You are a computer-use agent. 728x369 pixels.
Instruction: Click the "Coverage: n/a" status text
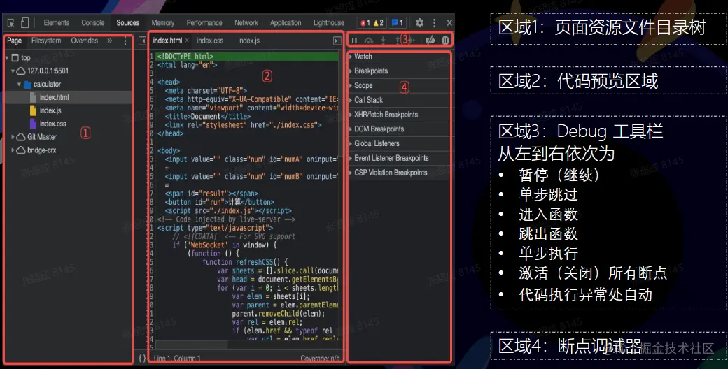tap(320, 359)
